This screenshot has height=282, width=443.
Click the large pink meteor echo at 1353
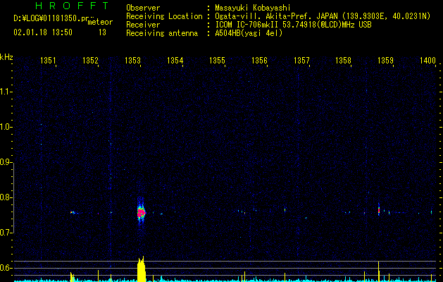[141, 212]
